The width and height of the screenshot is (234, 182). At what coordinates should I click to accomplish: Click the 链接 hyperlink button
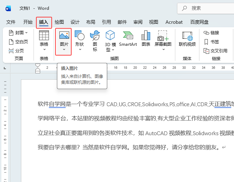click(211, 33)
